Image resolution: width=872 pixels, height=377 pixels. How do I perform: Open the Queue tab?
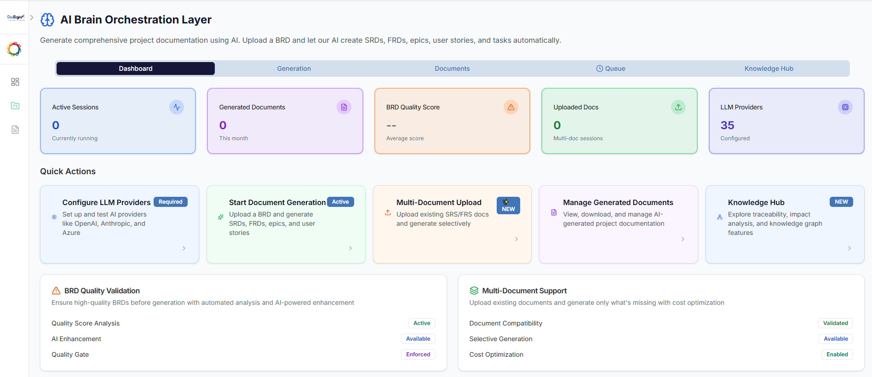coord(611,69)
